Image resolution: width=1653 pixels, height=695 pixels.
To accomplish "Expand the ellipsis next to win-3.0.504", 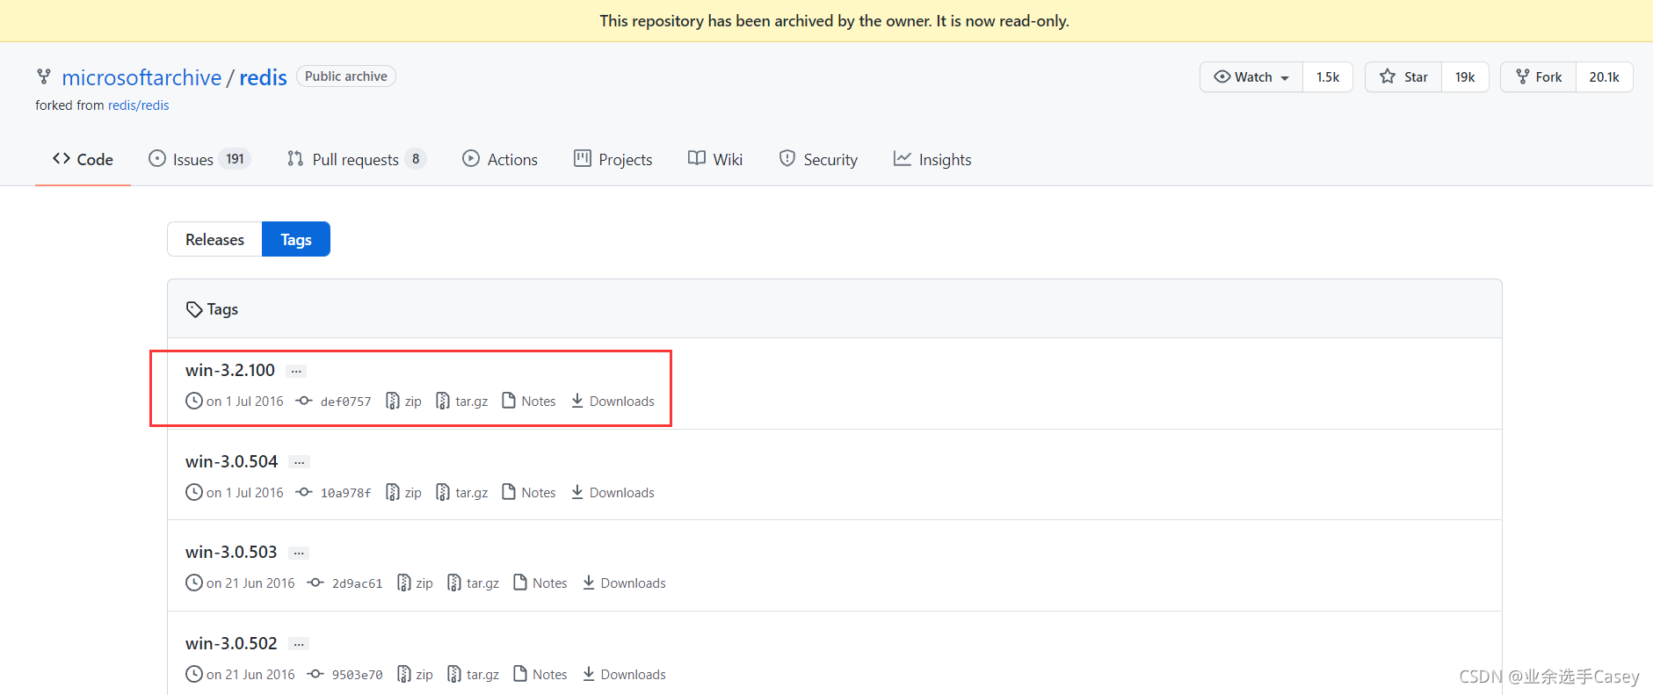I will [299, 462].
